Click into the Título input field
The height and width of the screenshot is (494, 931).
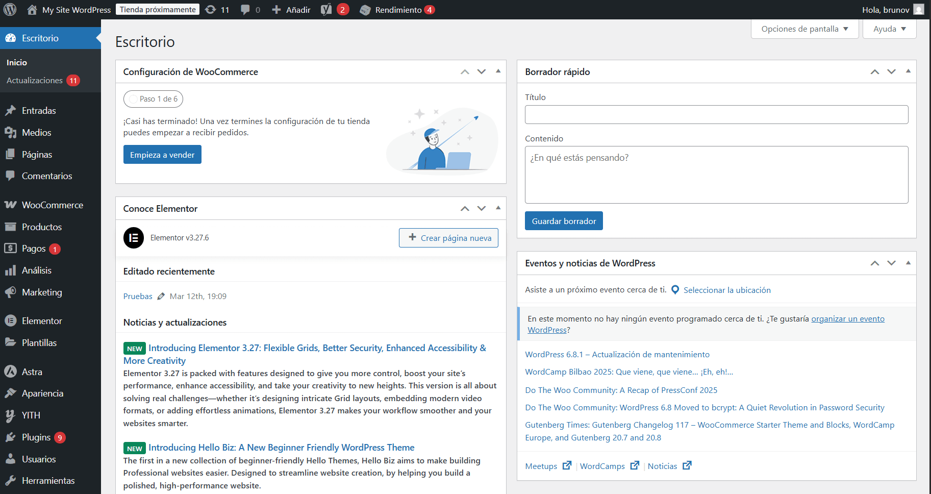coord(716,115)
